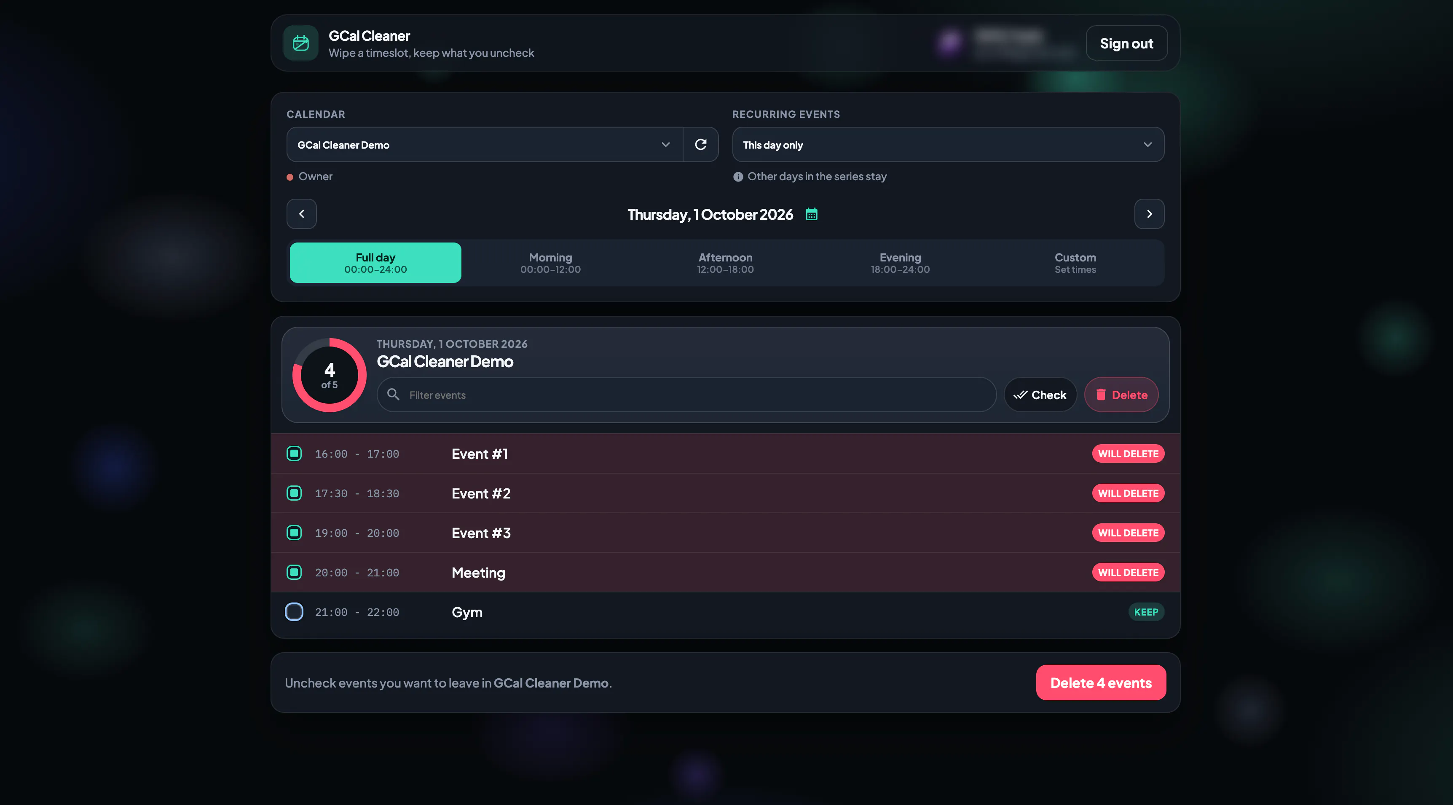Click the 21:00 - 22:00 time
The height and width of the screenshot is (805, 1453).
[x=357, y=612]
